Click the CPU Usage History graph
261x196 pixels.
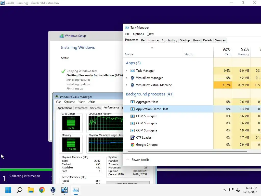pyautogui.click(x=106, y=123)
